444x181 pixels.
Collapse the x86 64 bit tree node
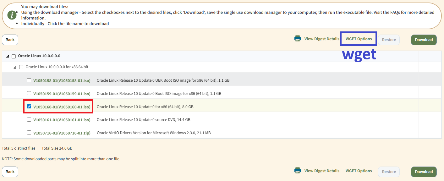coord(15,67)
